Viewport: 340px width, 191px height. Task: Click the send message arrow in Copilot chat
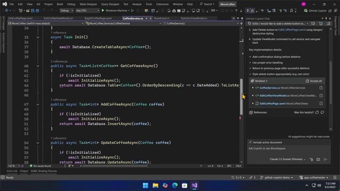pos(325,159)
